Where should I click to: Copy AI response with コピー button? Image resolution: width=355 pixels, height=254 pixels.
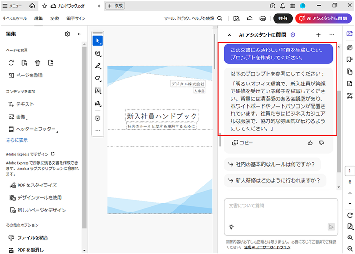tap(242, 143)
